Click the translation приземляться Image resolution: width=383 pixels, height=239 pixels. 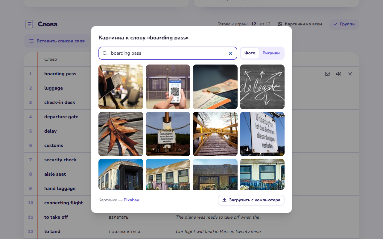pos(124,232)
